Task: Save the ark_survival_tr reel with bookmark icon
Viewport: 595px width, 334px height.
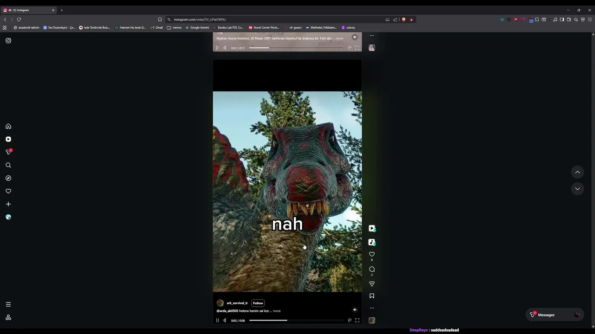Action: click(372, 296)
